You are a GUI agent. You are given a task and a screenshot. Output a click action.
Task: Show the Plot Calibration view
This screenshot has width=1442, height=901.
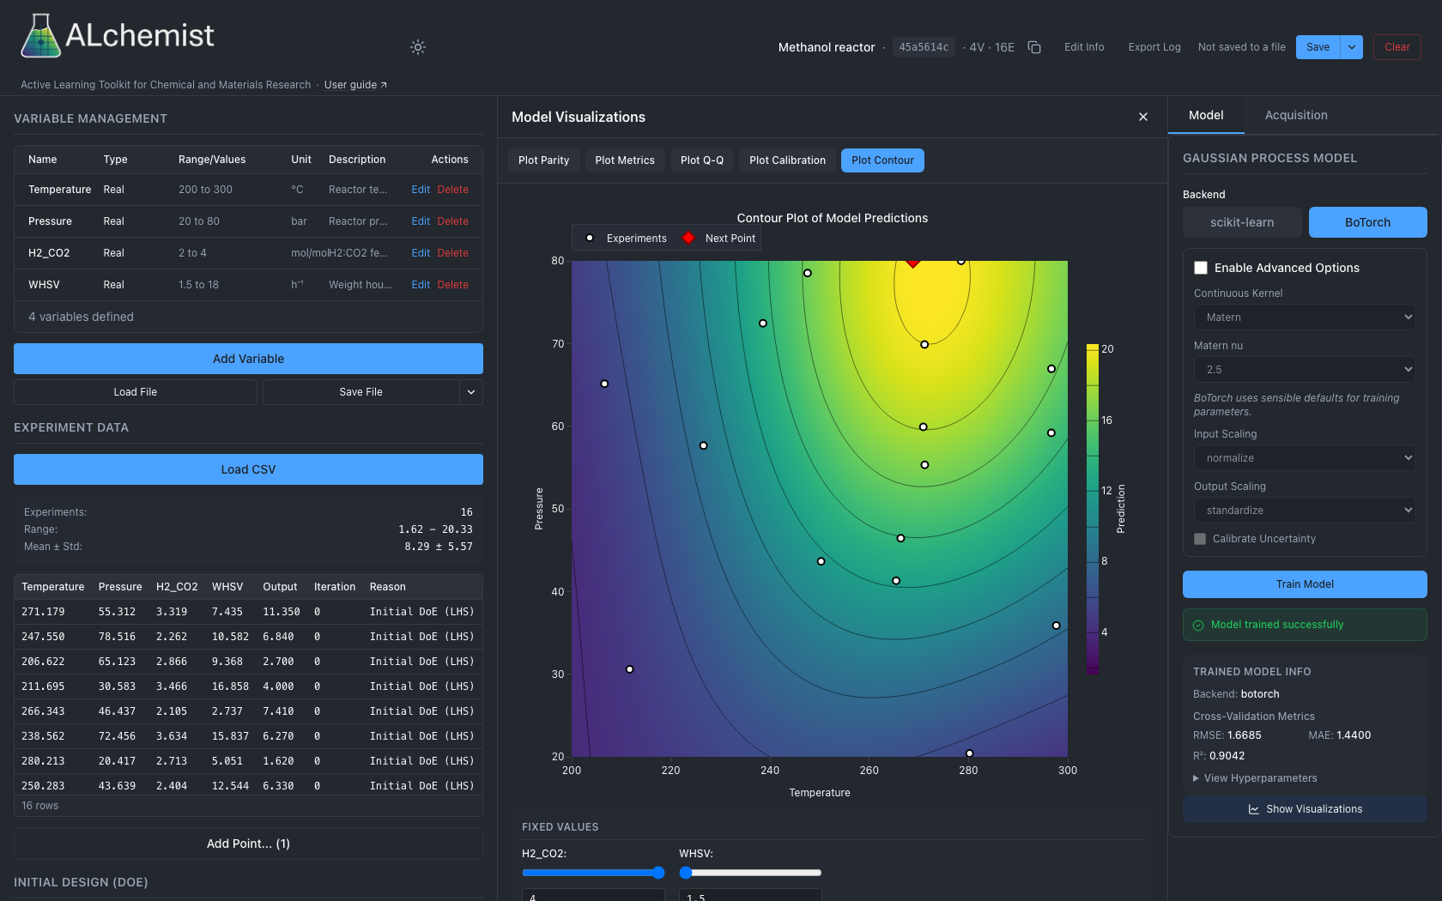[x=787, y=160]
